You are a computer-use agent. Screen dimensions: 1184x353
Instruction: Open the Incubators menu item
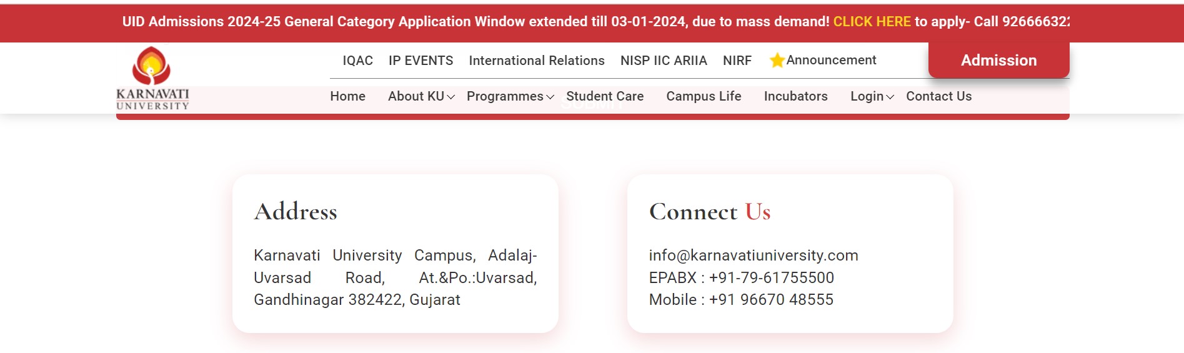click(795, 96)
